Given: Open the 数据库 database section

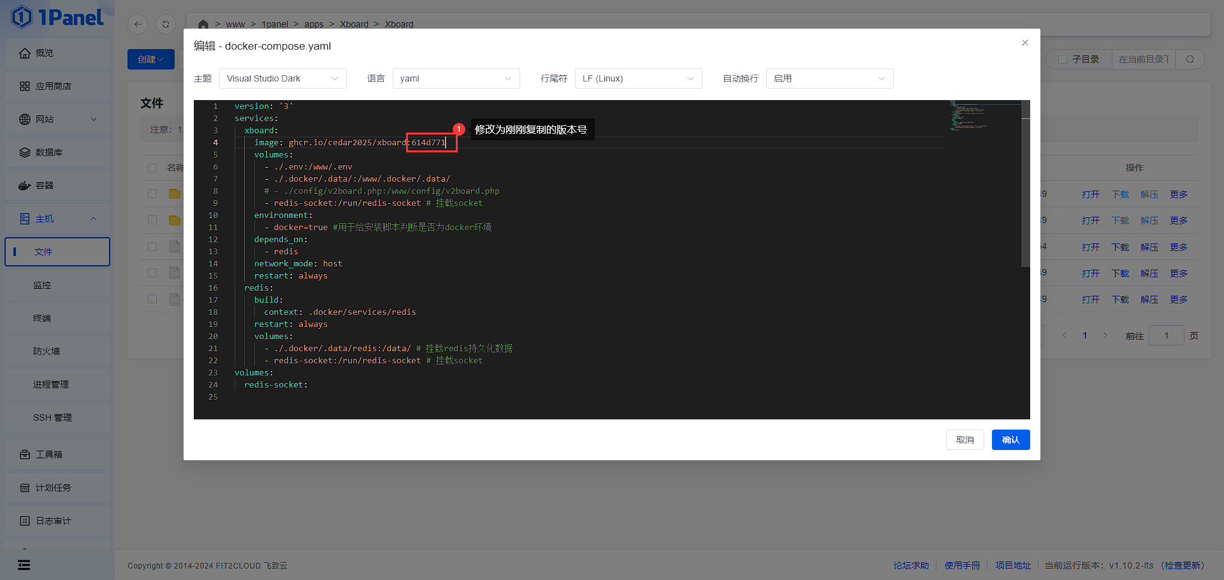Looking at the screenshot, I should [x=57, y=152].
